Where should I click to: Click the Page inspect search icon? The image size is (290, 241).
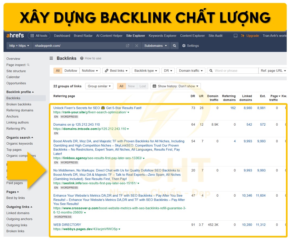click(x=28, y=65)
